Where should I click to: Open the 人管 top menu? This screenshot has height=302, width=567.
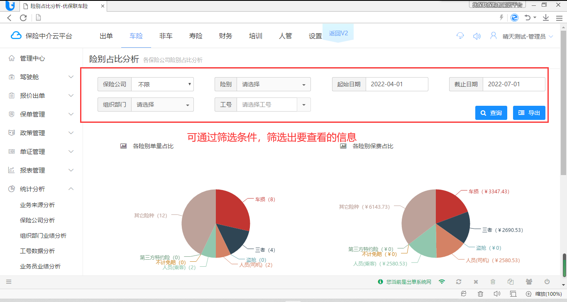286,36
